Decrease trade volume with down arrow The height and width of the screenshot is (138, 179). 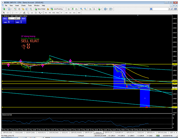click(x=9, y=18)
